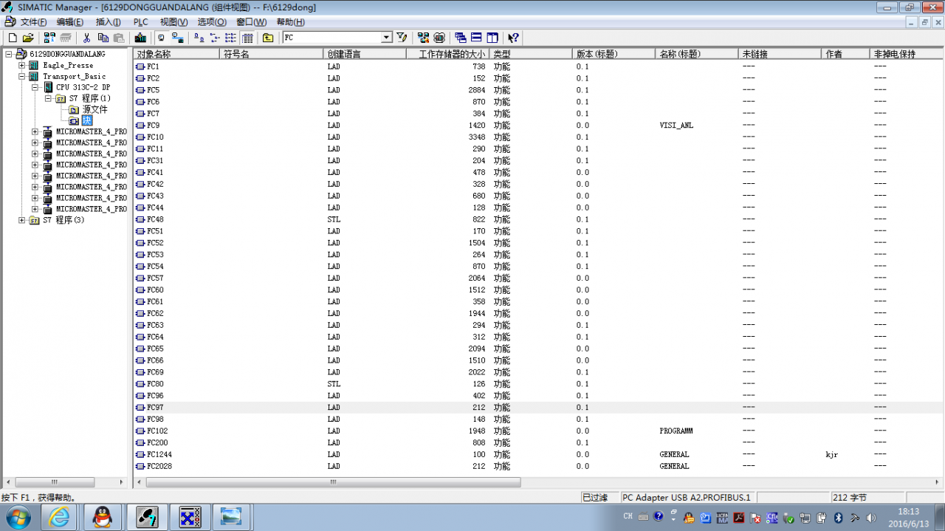
Task: Open the 帮助(H) menu
Action: tap(290, 22)
